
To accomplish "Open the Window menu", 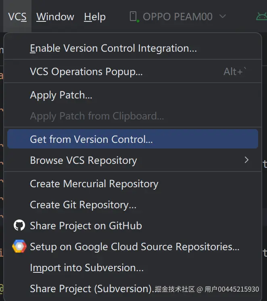I will pyautogui.click(x=55, y=17).
